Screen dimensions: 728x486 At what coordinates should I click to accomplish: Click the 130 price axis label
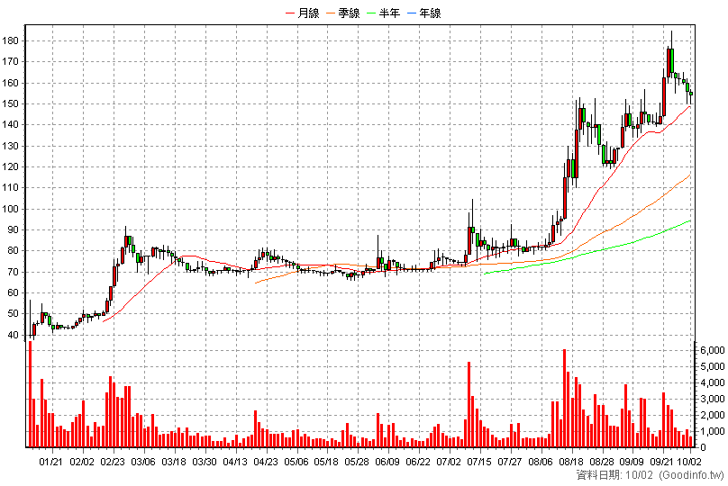coord(10,146)
